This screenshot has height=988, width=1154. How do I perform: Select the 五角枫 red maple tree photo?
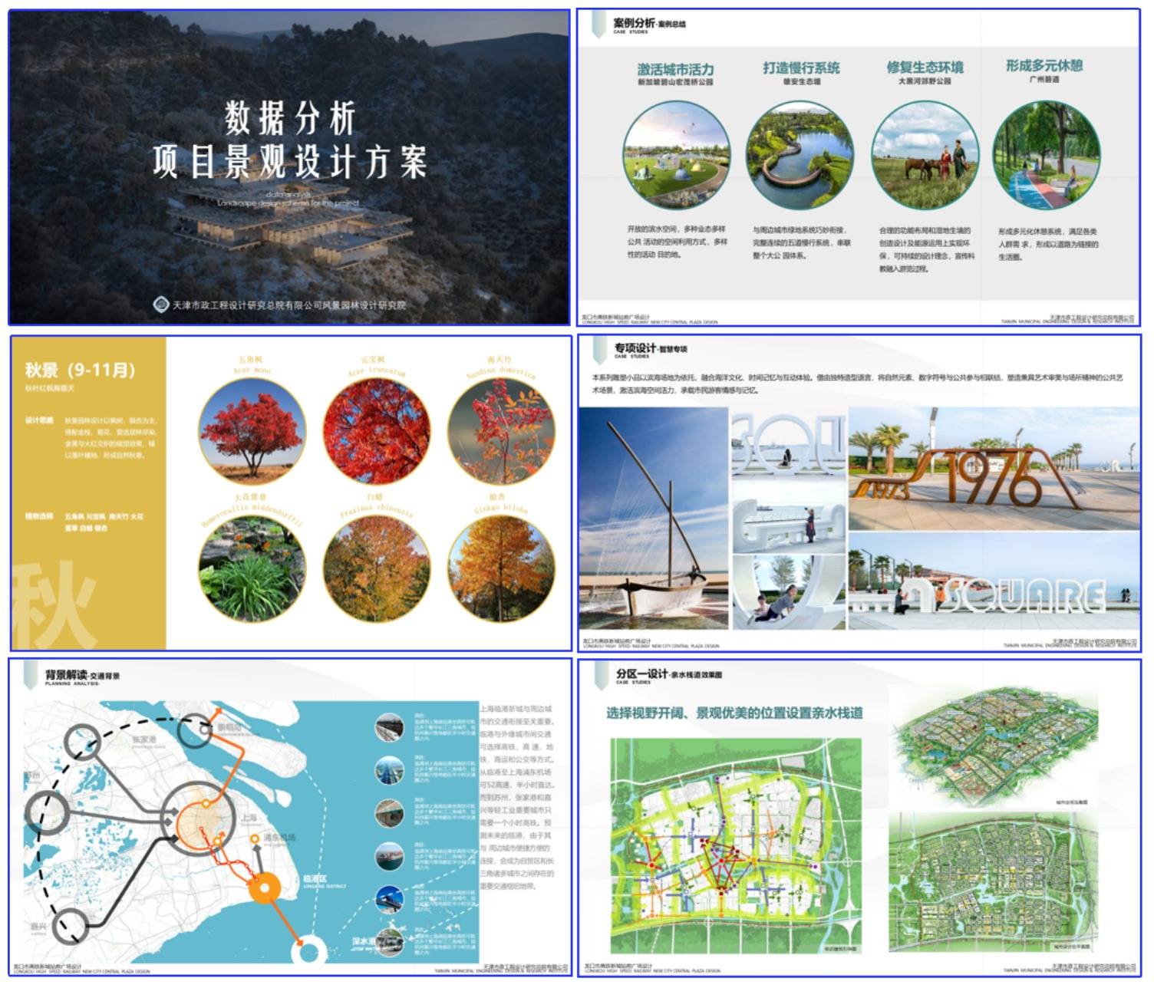tap(252, 431)
